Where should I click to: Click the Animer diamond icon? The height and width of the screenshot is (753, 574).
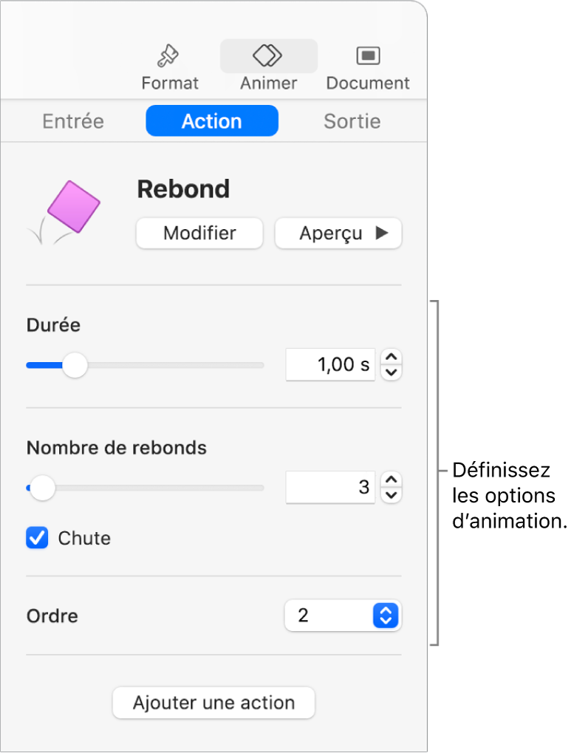268,55
